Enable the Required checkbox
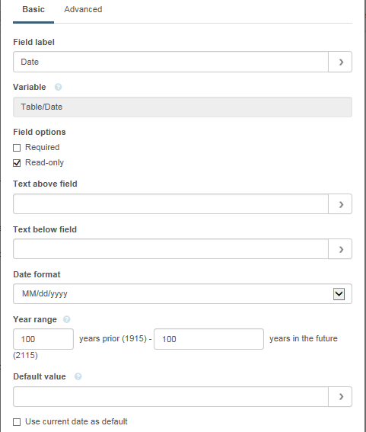Image resolution: width=366 pixels, height=432 pixels. click(x=17, y=148)
